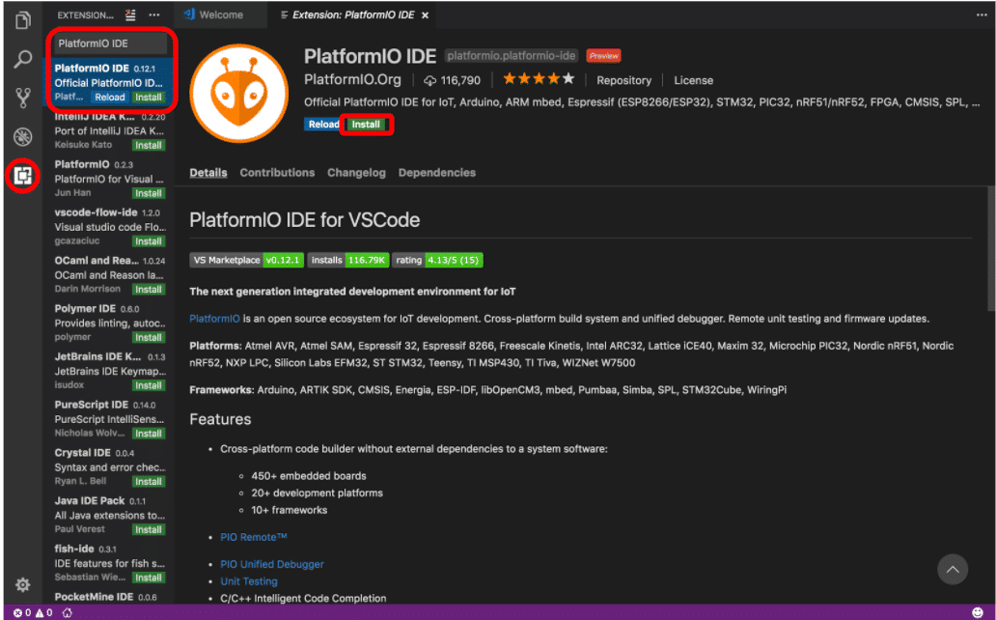996x620 pixels.
Task: Open the Repository link
Action: [623, 81]
